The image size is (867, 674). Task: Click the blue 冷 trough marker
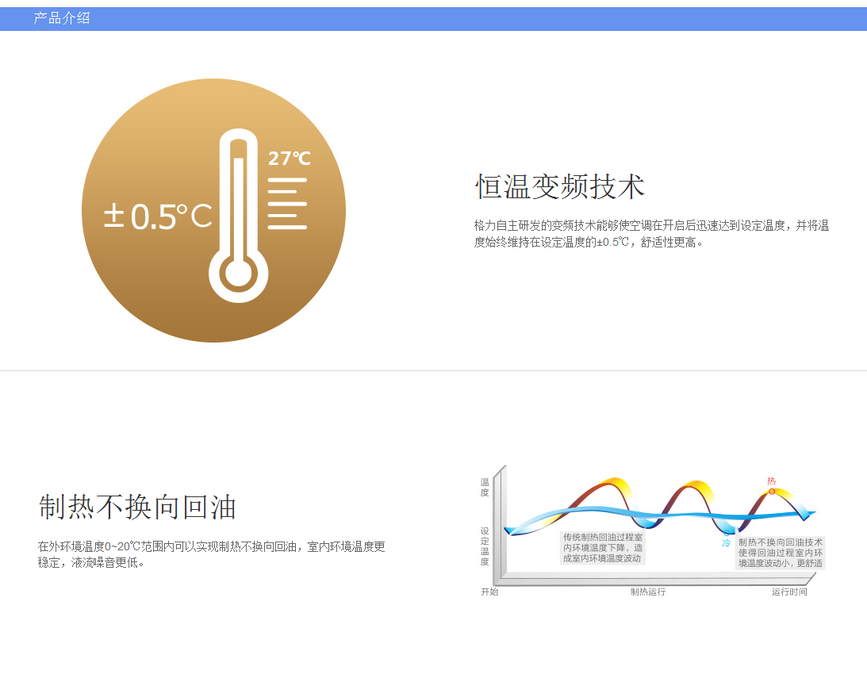pos(726,542)
